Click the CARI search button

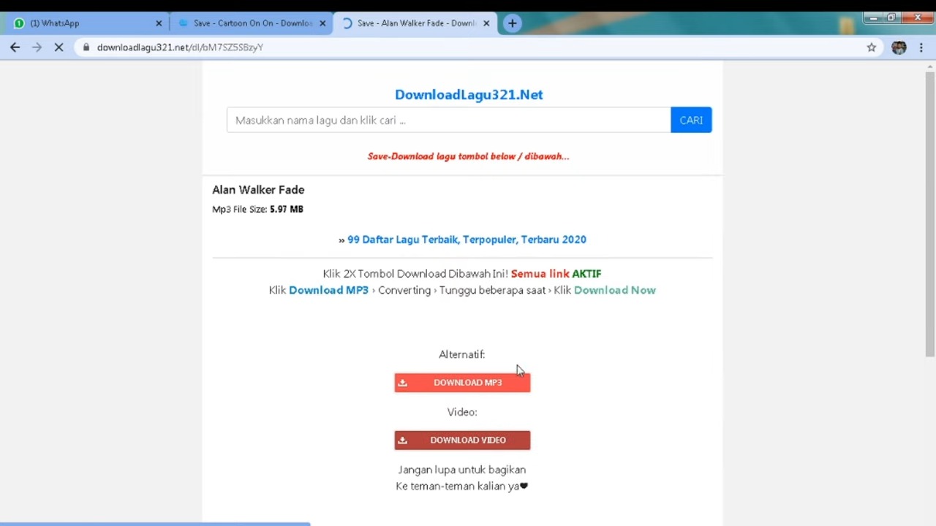(x=691, y=121)
